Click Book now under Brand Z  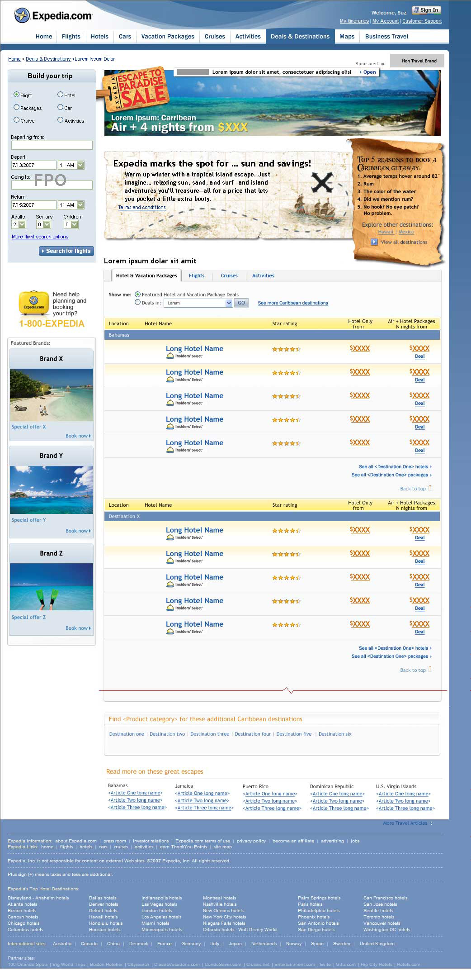[x=78, y=628]
